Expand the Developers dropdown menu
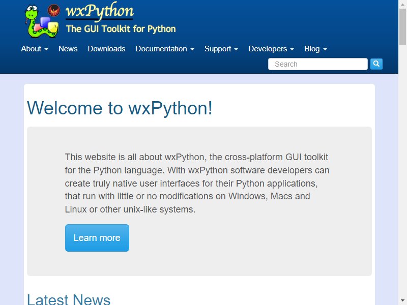Image resolution: width=407 pixels, height=305 pixels. [271, 49]
